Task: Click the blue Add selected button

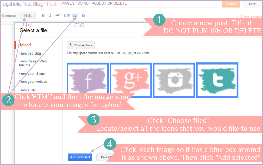Action: coord(80,157)
